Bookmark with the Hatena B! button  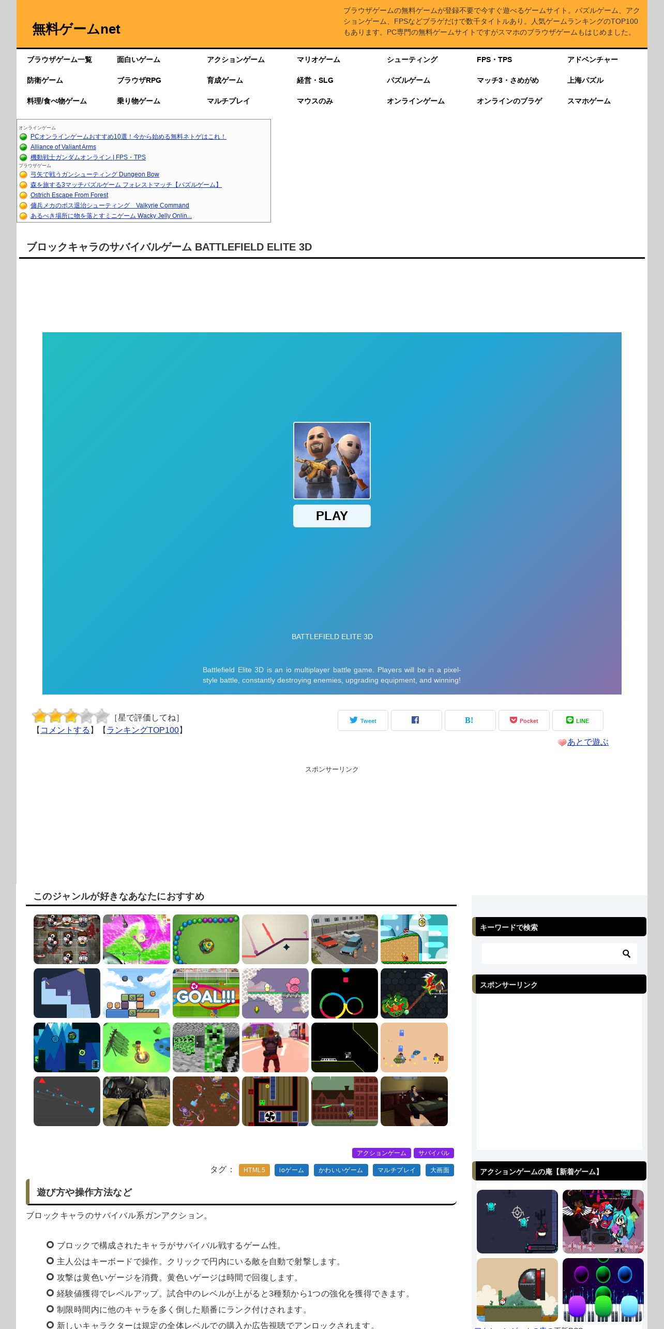point(470,720)
